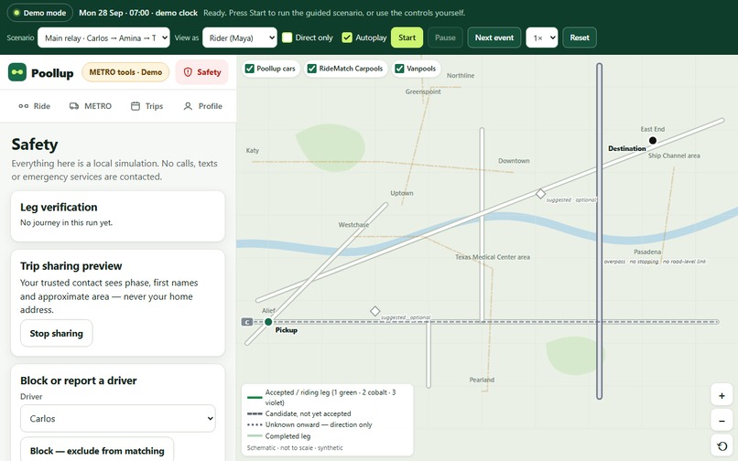738x461 pixels.
Task: Open the View as Rider dropdown
Action: [240, 38]
